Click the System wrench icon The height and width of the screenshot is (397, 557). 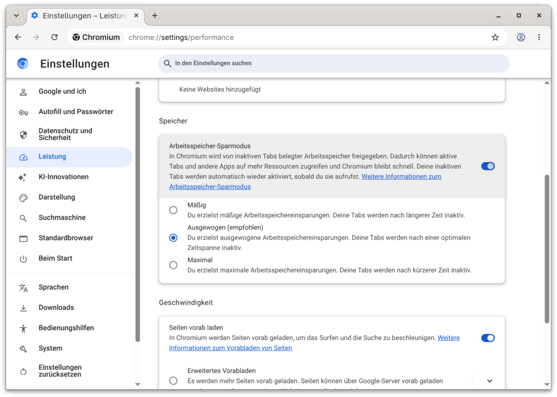(x=23, y=349)
